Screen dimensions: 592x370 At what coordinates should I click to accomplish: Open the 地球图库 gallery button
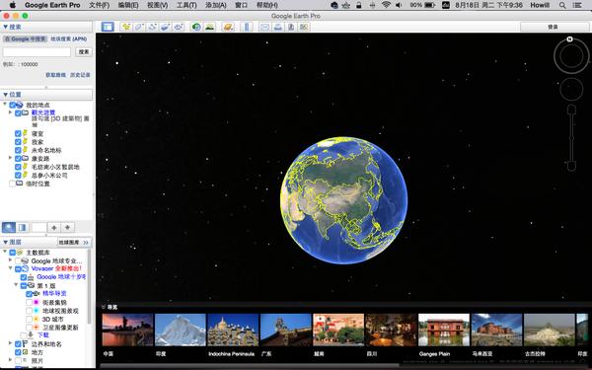74,242
